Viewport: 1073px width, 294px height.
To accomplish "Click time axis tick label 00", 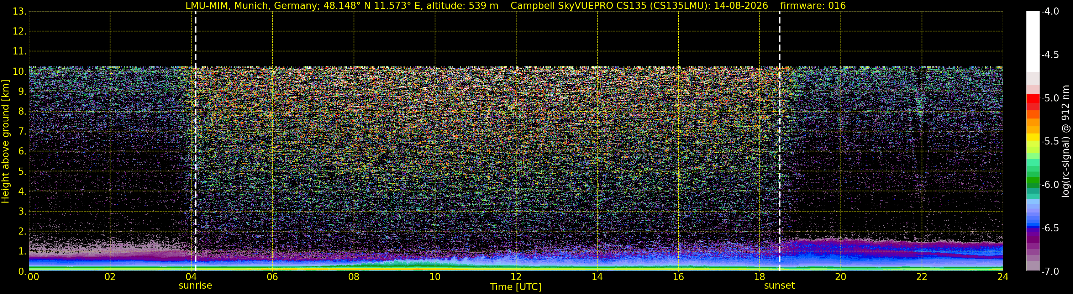I will point(33,277).
